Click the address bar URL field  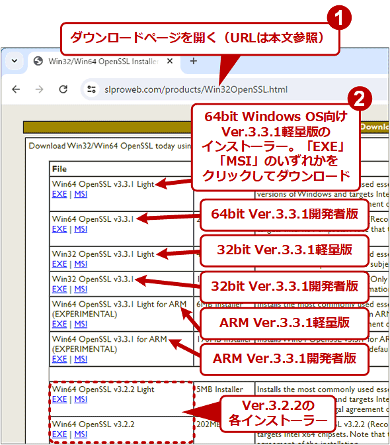pos(196,89)
